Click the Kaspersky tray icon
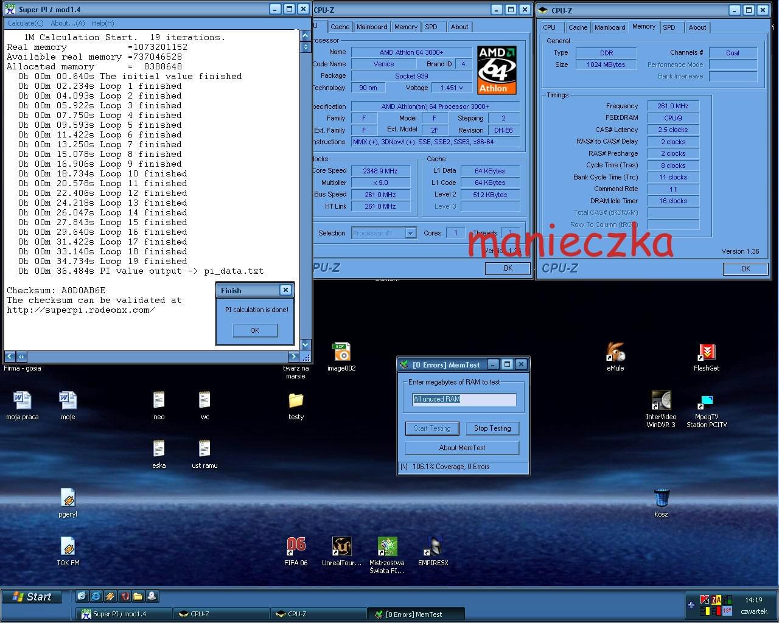Screen dimensions: 779x623 click(705, 599)
